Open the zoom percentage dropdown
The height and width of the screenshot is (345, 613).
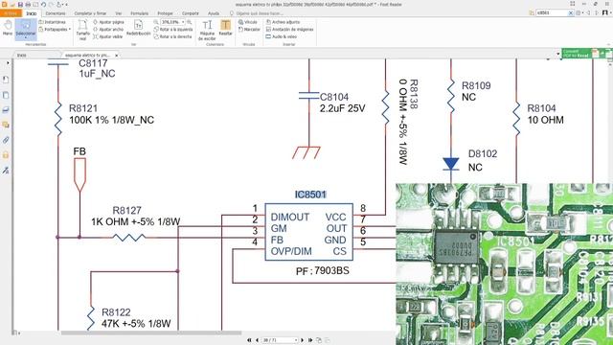[183, 22]
